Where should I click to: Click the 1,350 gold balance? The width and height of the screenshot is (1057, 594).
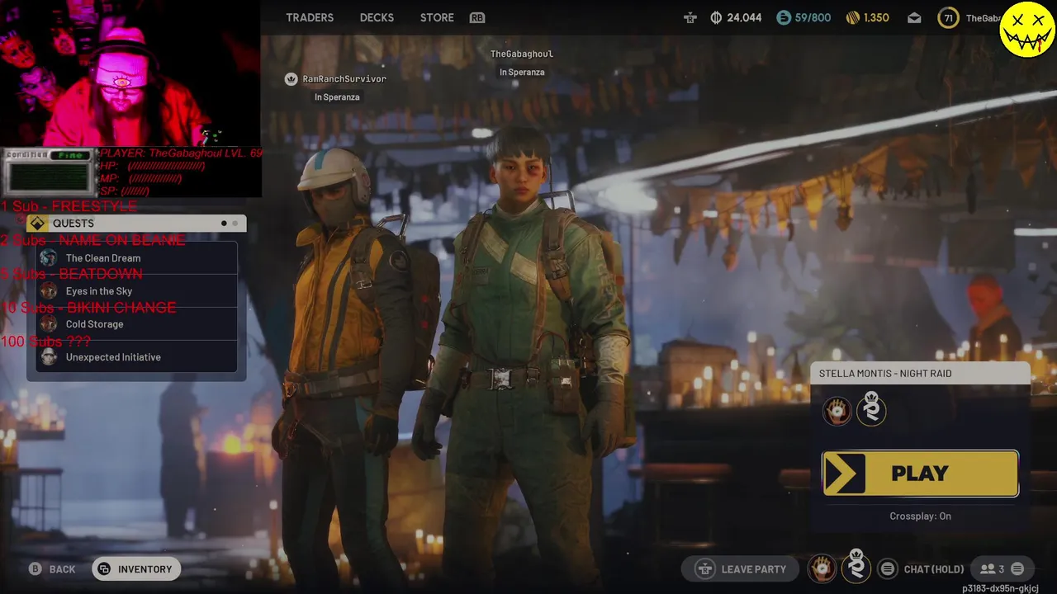click(x=876, y=17)
